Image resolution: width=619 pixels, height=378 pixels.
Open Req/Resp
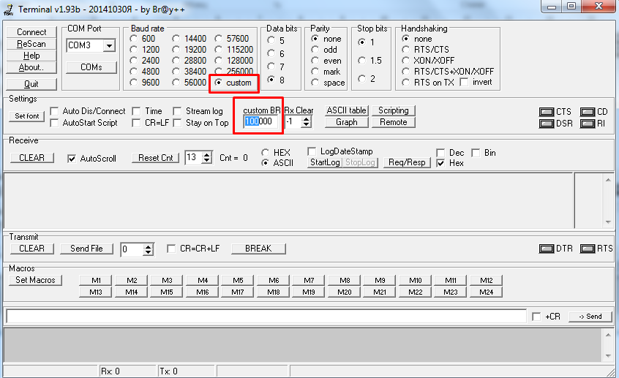pyautogui.click(x=407, y=162)
